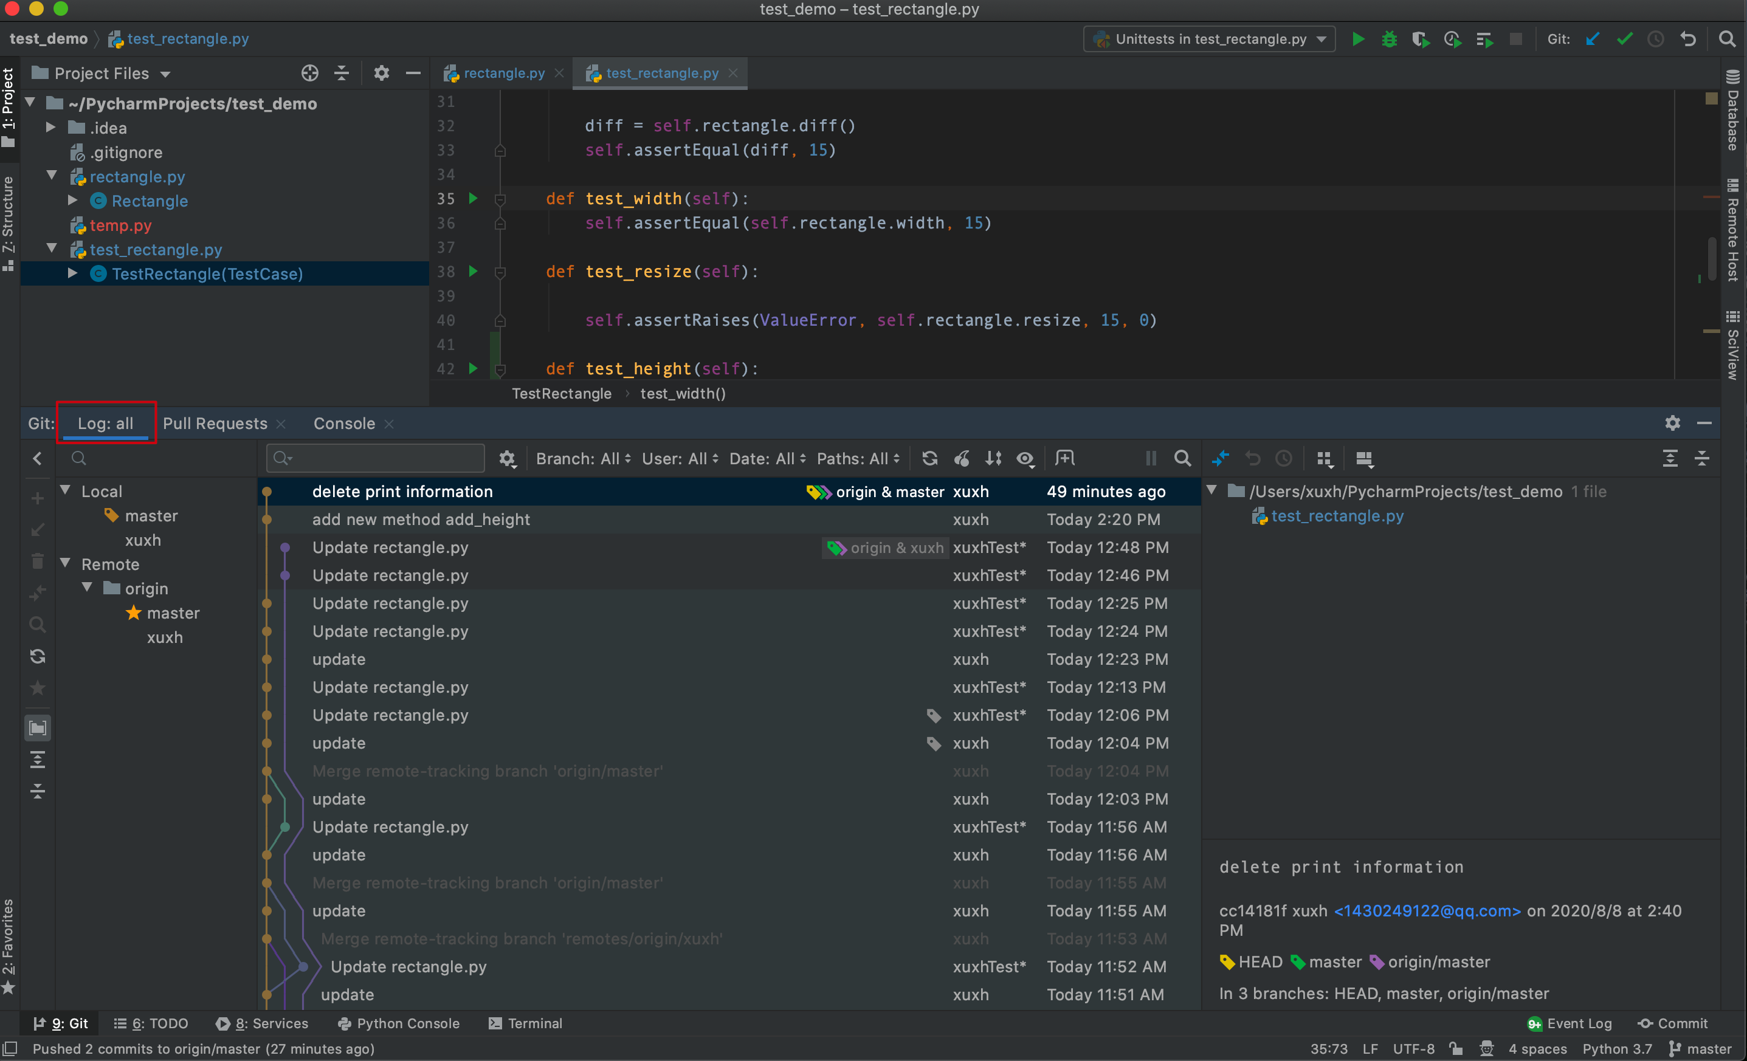Open the Date: All filter dropdown
The width and height of the screenshot is (1747, 1061).
(767, 459)
